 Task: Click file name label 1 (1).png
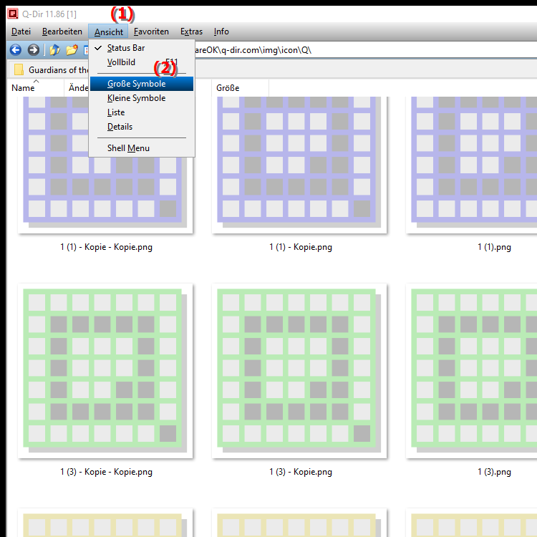pos(494,247)
